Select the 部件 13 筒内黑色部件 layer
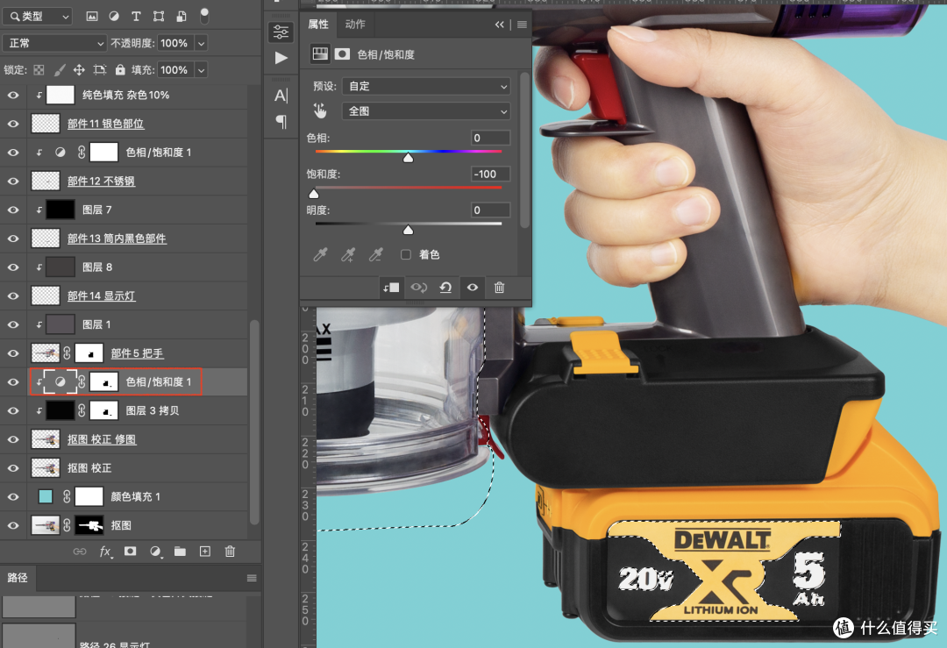Screen dimensions: 947x648 point(117,239)
